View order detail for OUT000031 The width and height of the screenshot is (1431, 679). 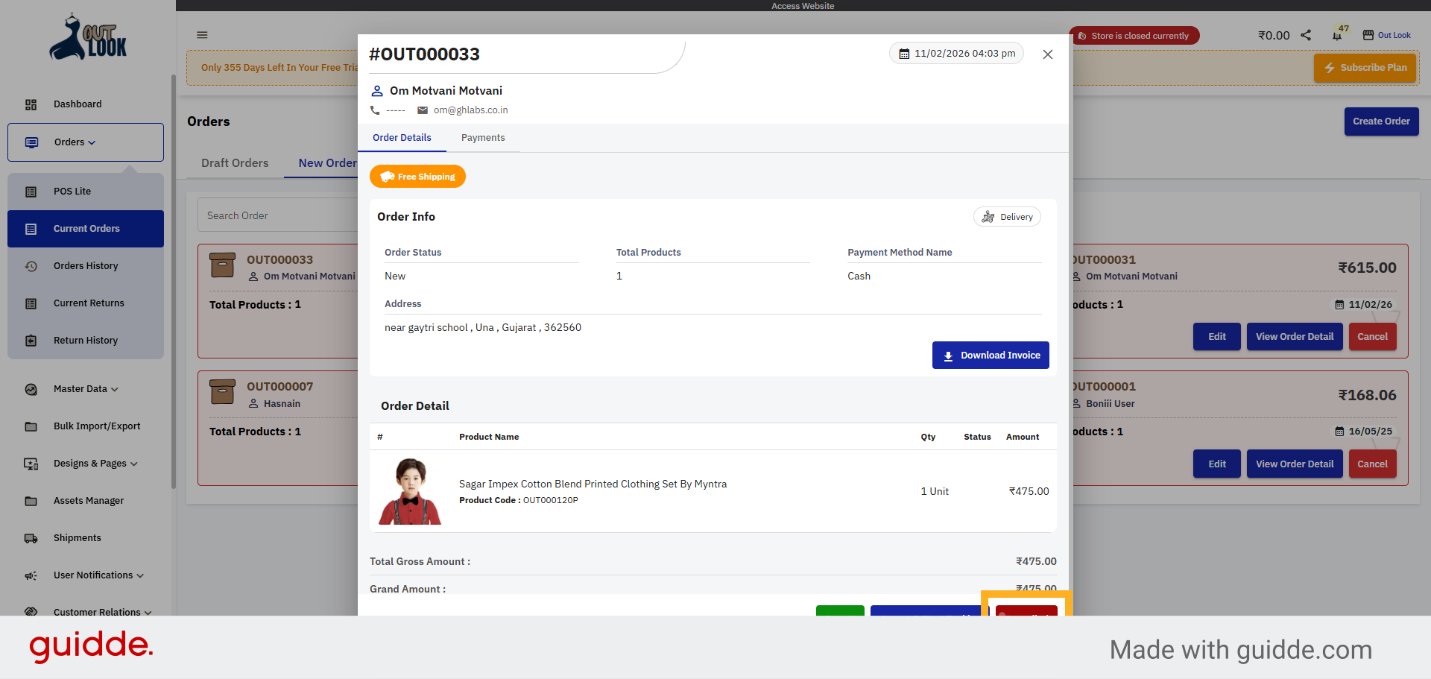(x=1295, y=337)
